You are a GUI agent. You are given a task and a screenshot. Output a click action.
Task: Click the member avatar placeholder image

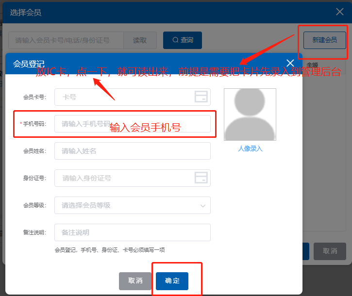(x=250, y=115)
